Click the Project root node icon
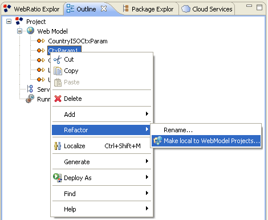 (19, 21)
